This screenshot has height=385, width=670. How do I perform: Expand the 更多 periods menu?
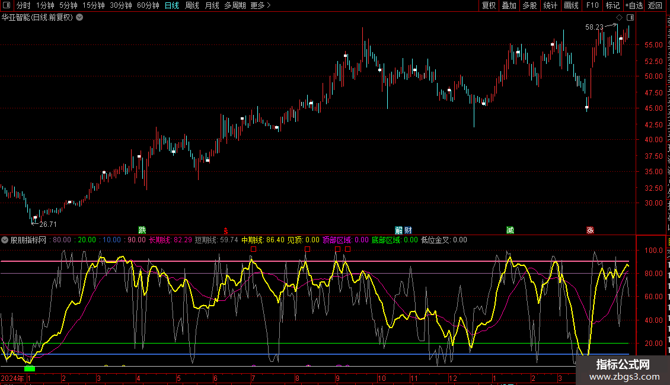pyautogui.click(x=260, y=5)
